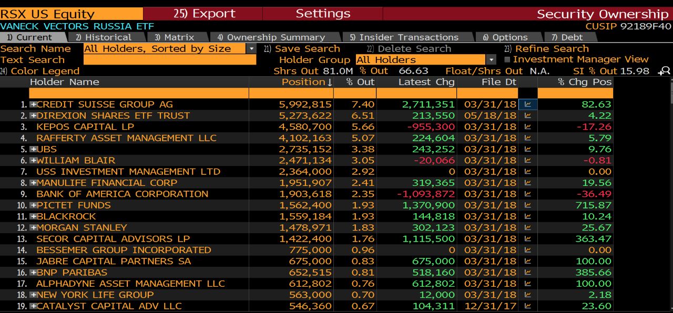
Task: Open chart icon for BNP Paribas
Action: [x=527, y=272]
